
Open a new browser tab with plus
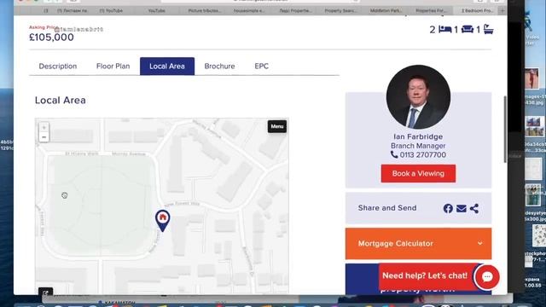(x=502, y=11)
